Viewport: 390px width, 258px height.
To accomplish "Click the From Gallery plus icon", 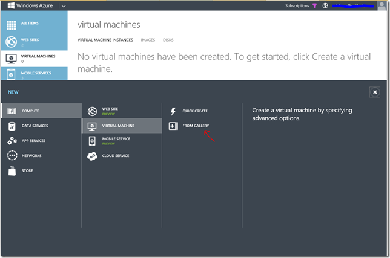I will pyautogui.click(x=173, y=126).
